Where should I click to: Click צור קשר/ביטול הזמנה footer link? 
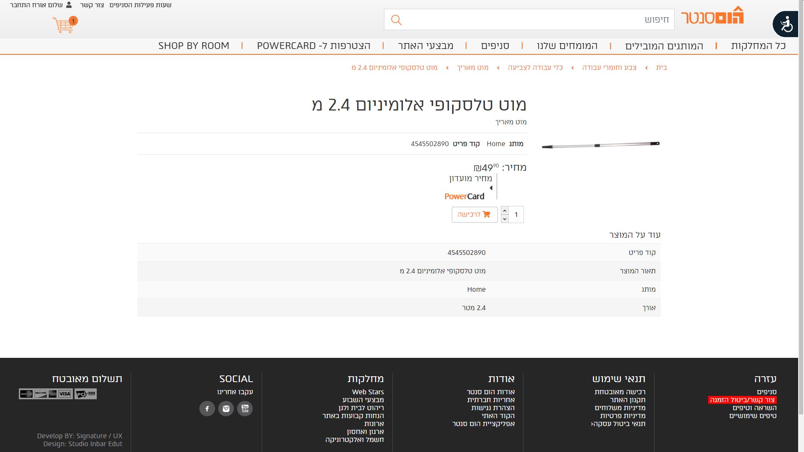[742, 400]
